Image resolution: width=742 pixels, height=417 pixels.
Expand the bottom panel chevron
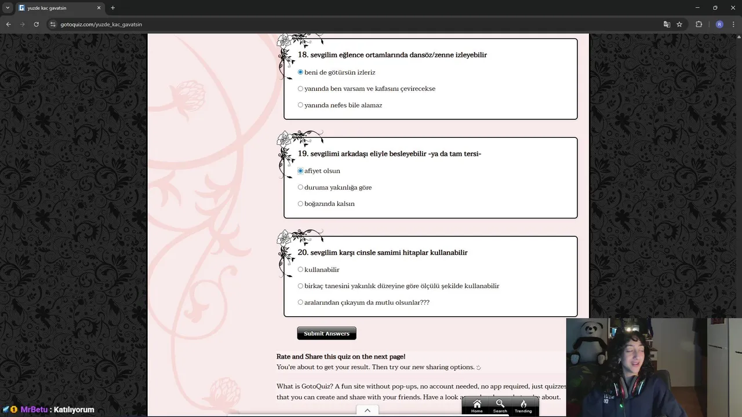coord(368,410)
